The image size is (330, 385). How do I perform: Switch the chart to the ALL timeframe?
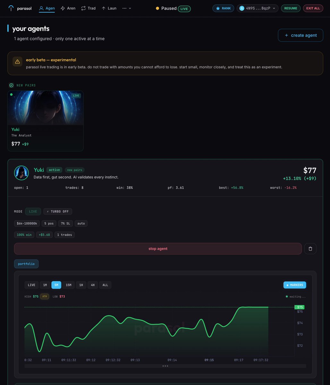click(x=105, y=285)
